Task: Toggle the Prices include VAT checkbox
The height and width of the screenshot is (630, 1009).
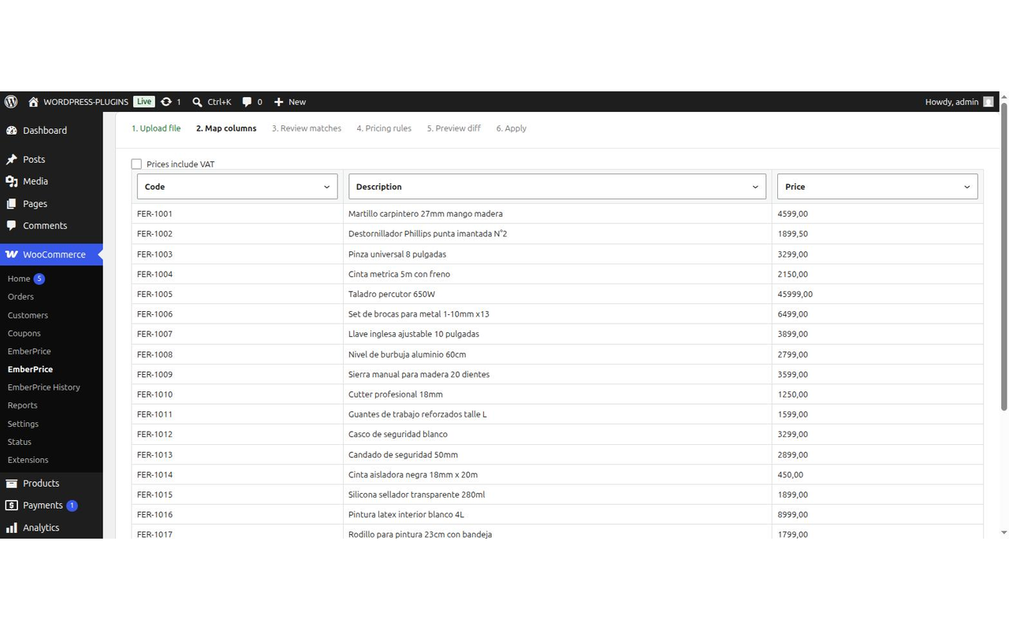Action: tap(136, 164)
